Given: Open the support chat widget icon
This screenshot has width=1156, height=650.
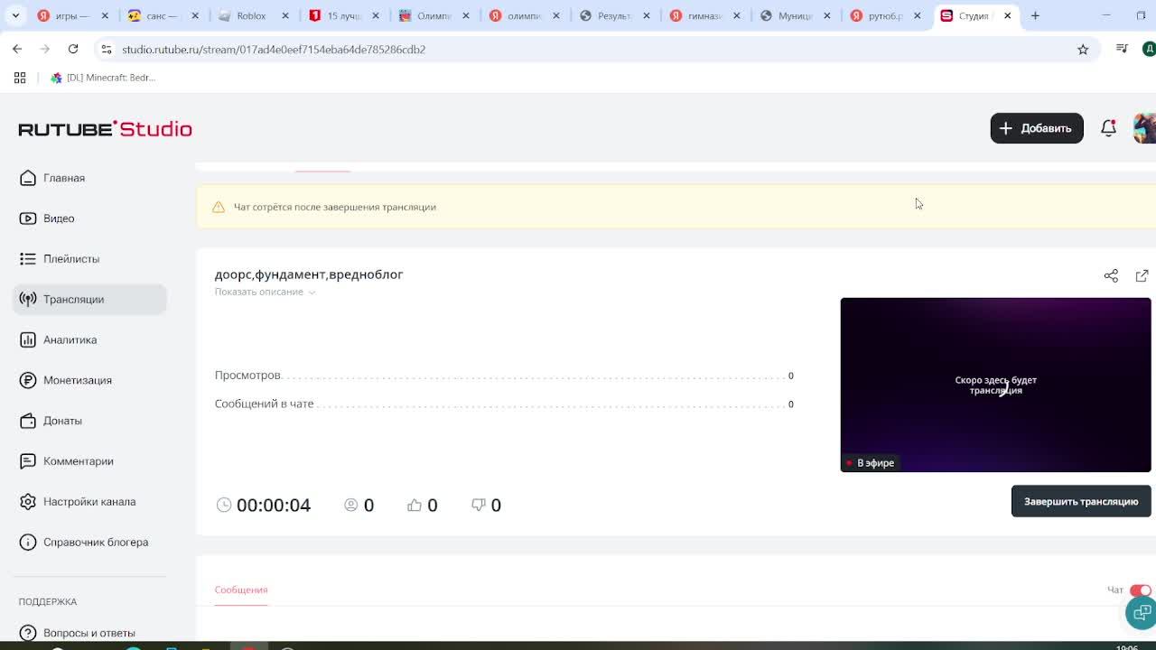Looking at the screenshot, I should pos(1142,613).
